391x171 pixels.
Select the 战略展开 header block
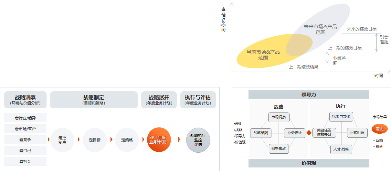coord(159,100)
